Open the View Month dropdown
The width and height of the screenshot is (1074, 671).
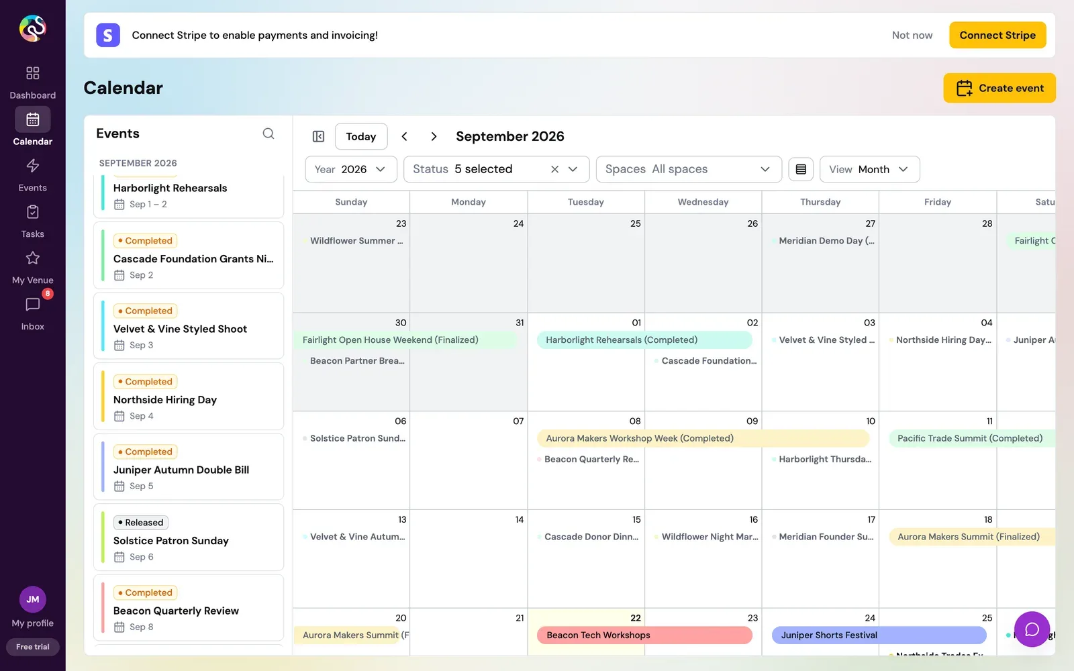pyautogui.click(x=869, y=169)
